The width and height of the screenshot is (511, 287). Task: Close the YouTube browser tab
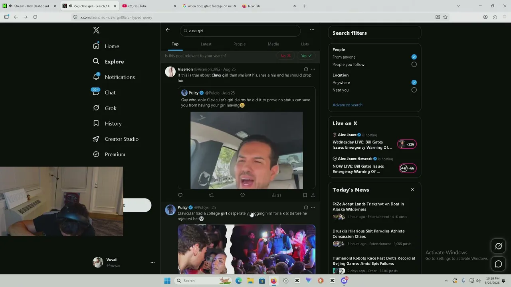tap(175, 6)
